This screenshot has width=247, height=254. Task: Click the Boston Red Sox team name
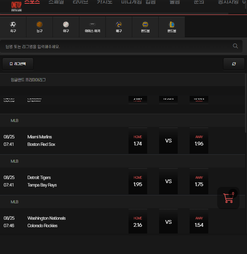pyautogui.click(x=41, y=144)
